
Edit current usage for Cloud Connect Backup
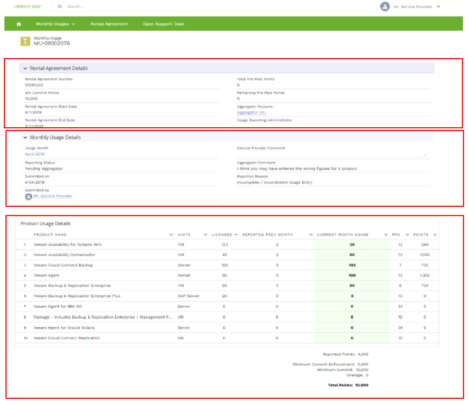point(352,266)
